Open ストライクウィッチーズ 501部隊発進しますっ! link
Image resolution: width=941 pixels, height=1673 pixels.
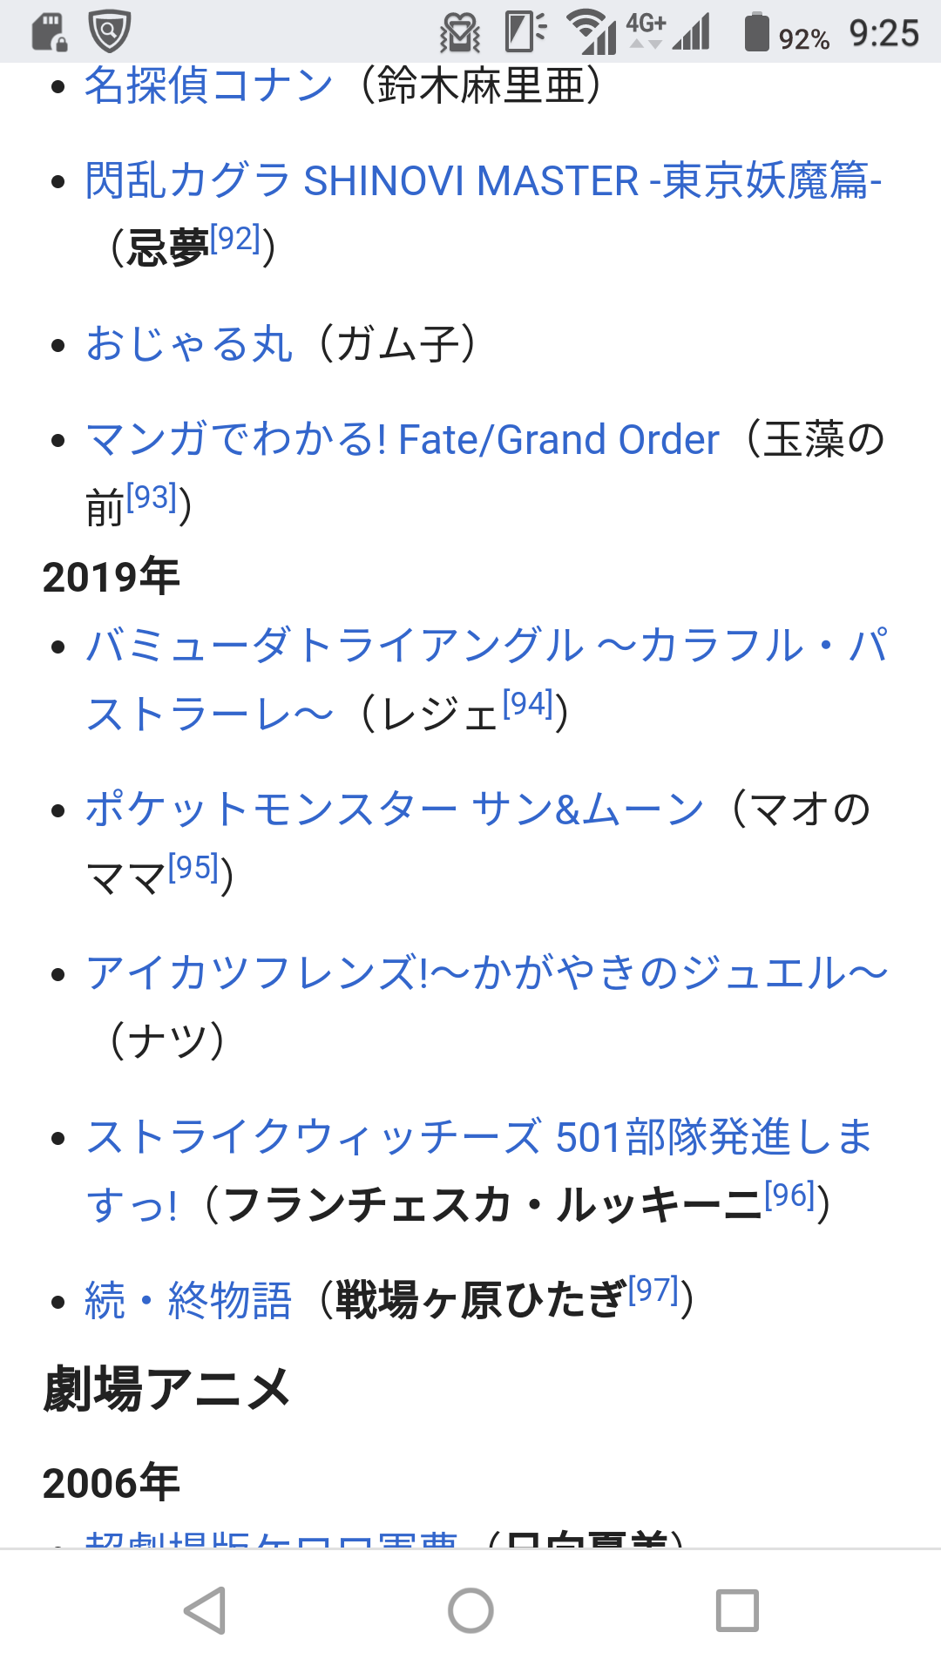click(479, 1136)
